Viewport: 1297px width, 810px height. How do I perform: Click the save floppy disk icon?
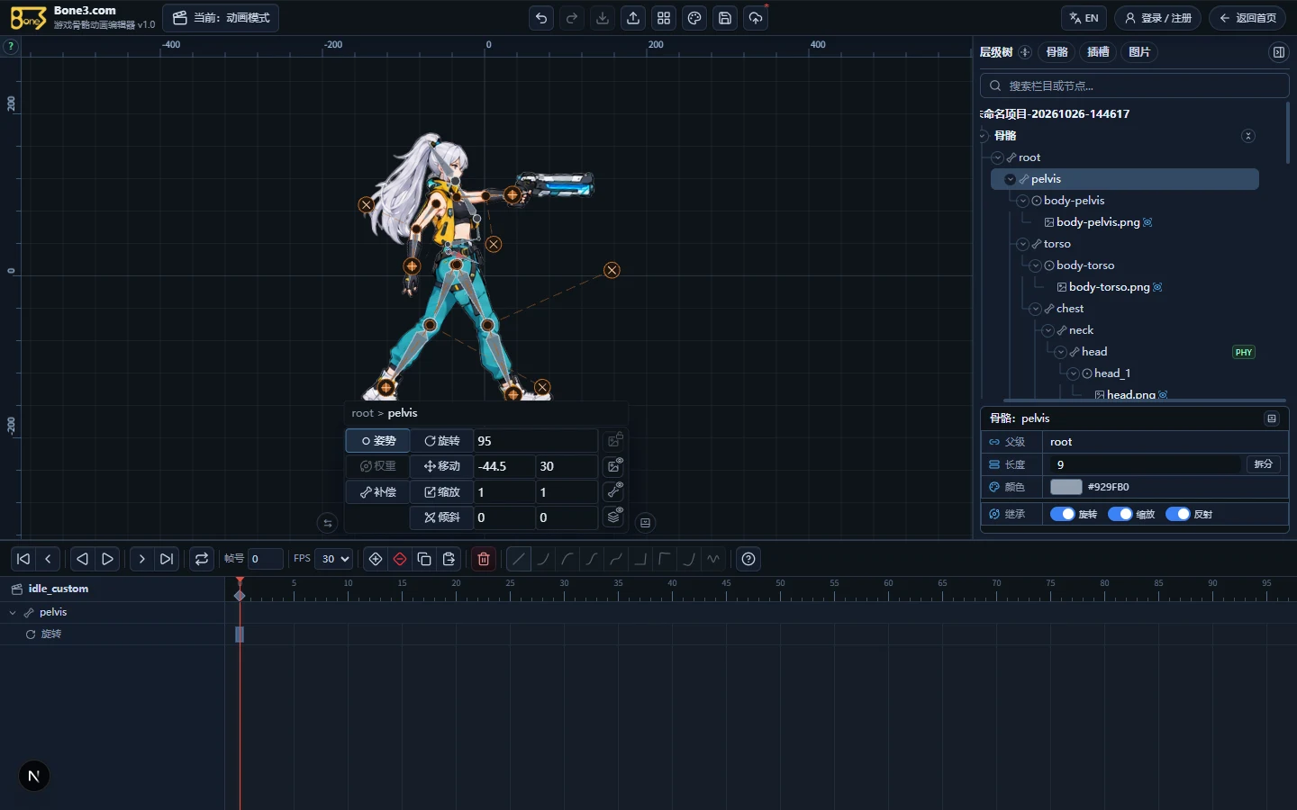[x=725, y=18]
